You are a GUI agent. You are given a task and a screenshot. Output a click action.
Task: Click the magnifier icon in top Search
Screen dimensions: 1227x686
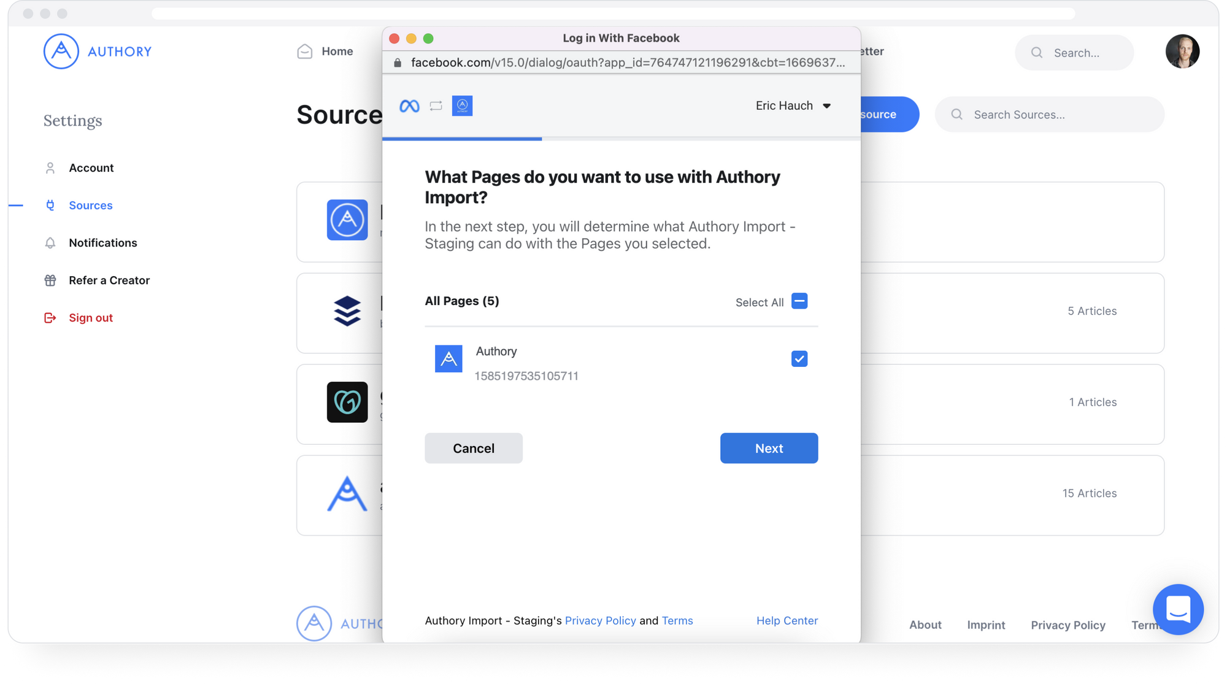1037,53
